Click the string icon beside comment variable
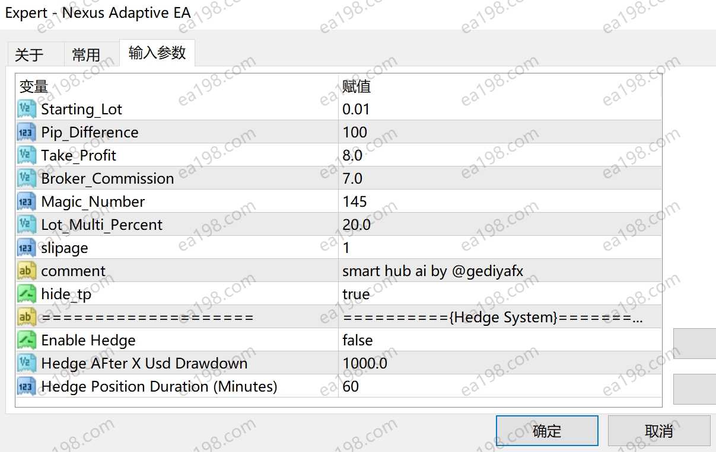Image resolution: width=716 pixels, height=452 pixels. [x=27, y=271]
